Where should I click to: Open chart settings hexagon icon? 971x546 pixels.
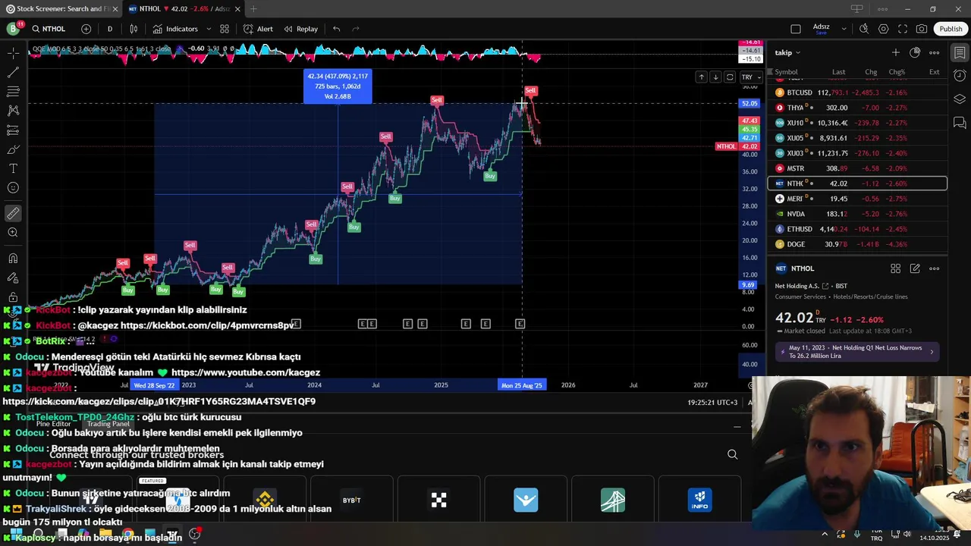click(x=884, y=29)
